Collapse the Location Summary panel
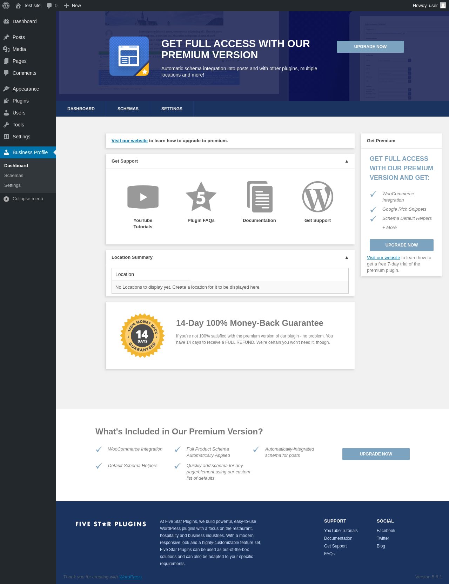The height and width of the screenshot is (584, 449). tap(347, 257)
